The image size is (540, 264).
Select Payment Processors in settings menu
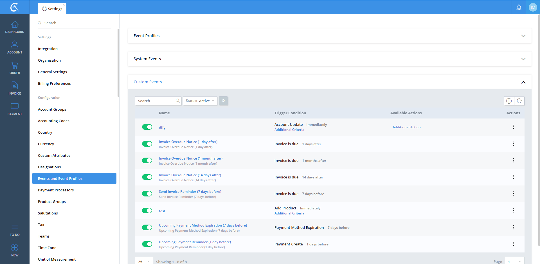click(56, 190)
